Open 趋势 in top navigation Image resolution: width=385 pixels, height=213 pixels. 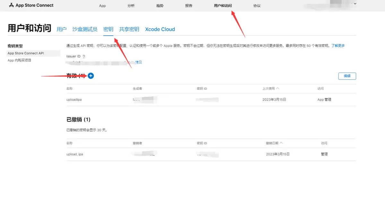[160, 6]
